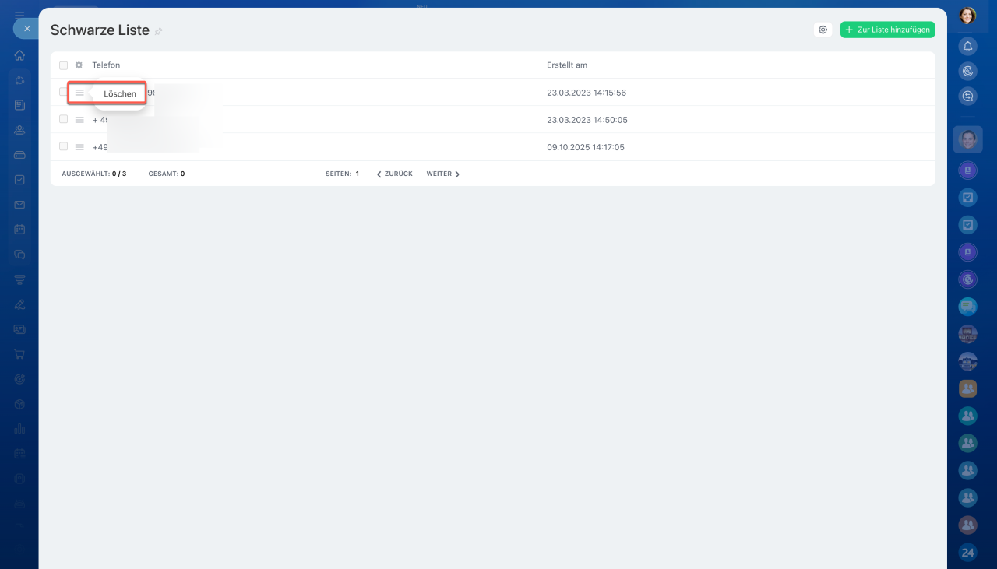Image resolution: width=997 pixels, height=569 pixels.
Task: Open the news feed icon in left sidebar
Action: click(19, 105)
